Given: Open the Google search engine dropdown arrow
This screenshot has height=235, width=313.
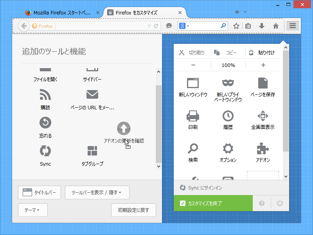Looking at the screenshot, I should pos(188,26).
